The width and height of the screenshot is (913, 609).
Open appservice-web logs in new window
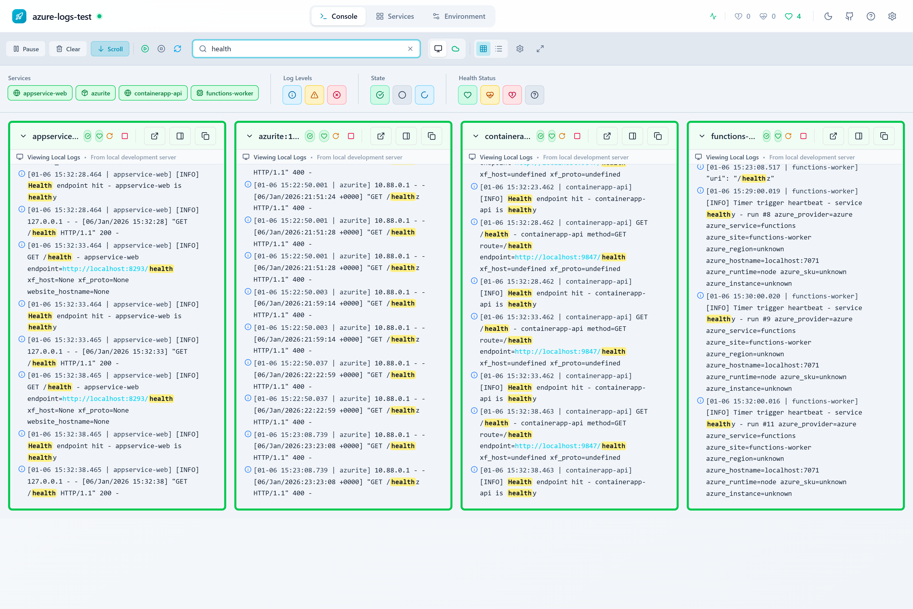coord(154,136)
